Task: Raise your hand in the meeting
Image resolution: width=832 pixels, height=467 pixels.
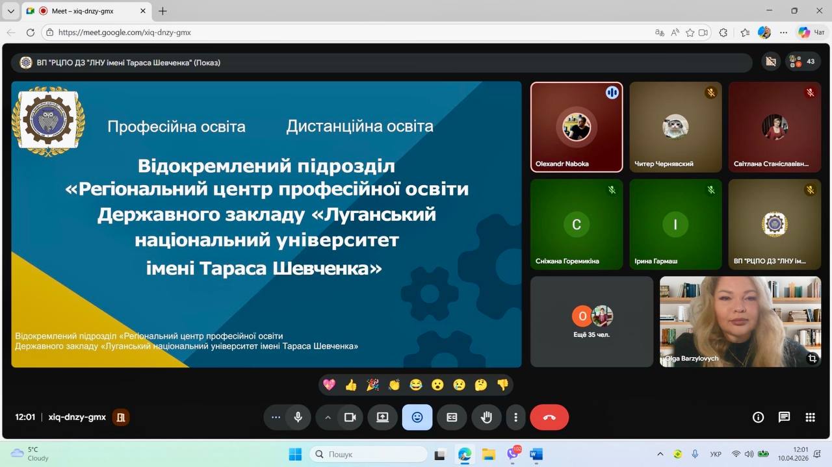Action: [486, 418]
